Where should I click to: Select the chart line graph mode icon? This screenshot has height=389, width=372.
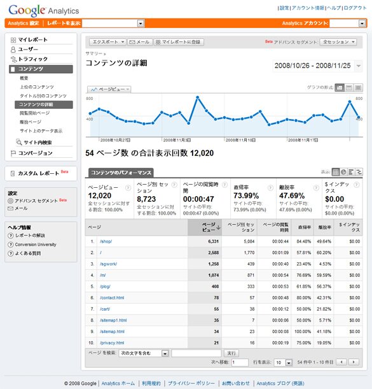[x=340, y=88]
